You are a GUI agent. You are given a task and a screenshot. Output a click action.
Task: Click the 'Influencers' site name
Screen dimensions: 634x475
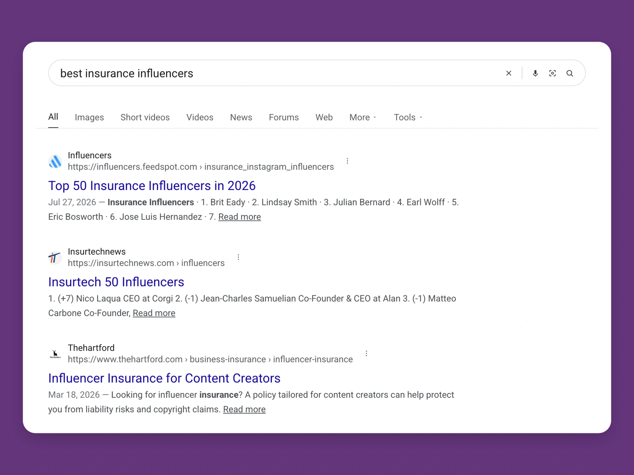(x=90, y=155)
